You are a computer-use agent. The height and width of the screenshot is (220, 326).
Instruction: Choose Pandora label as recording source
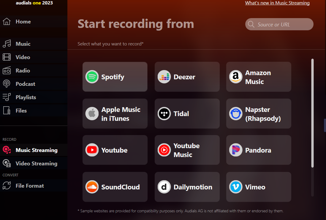(258, 150)
